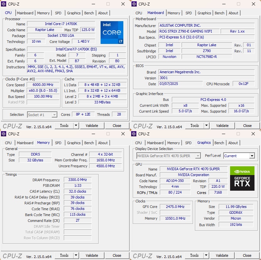Click Close button in Memory window
The height and width of the screenshot is (260, 261).
click(x=117, y=255)
